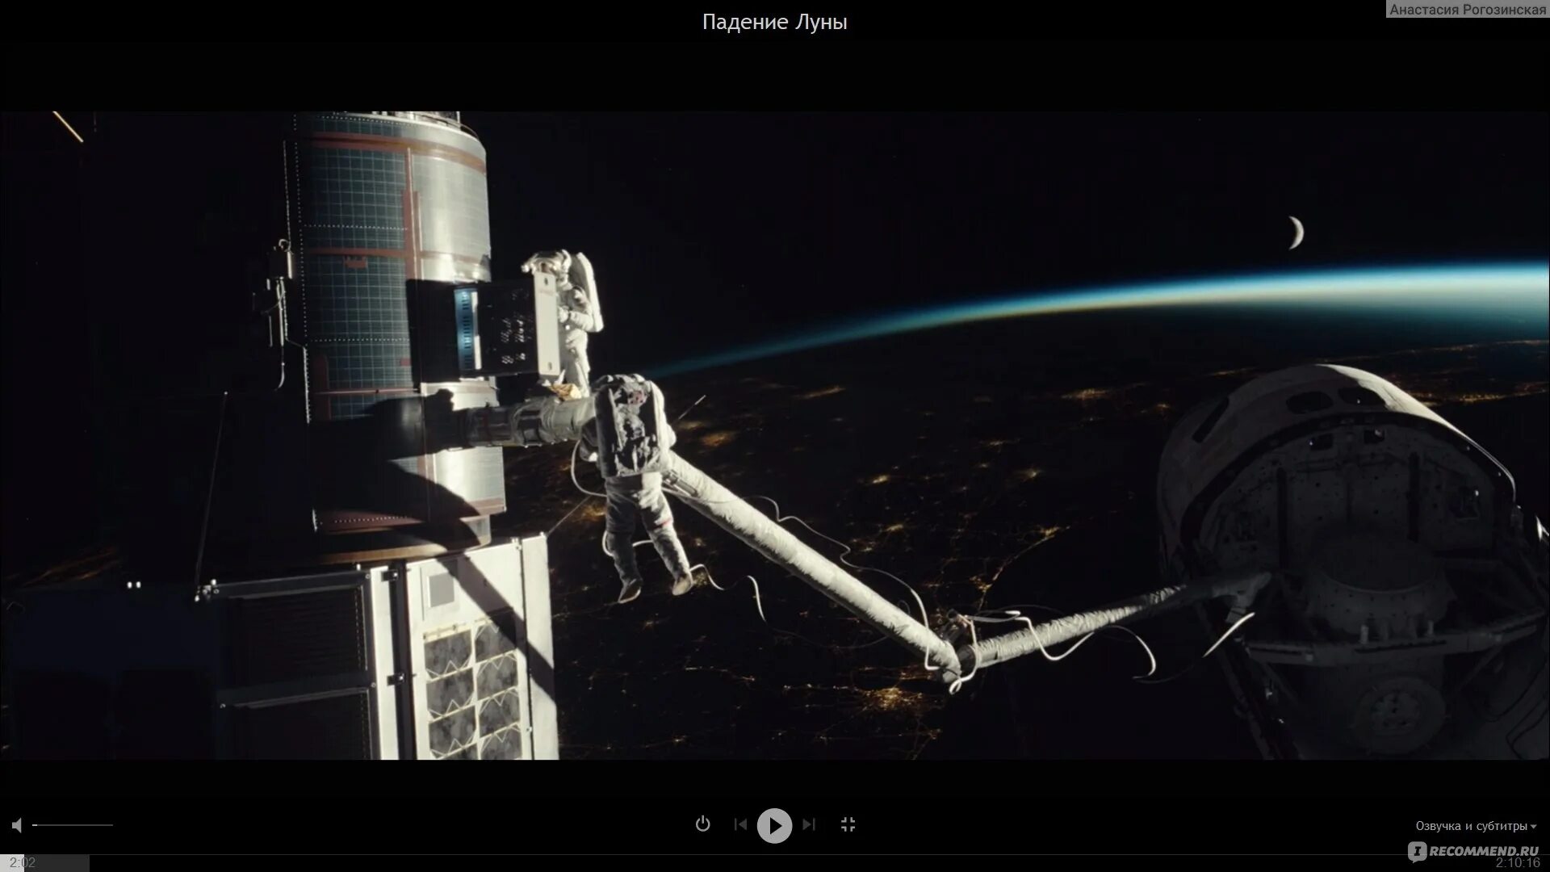Play the video
This screenshot has width=1550, height=872.
point(774,825)
